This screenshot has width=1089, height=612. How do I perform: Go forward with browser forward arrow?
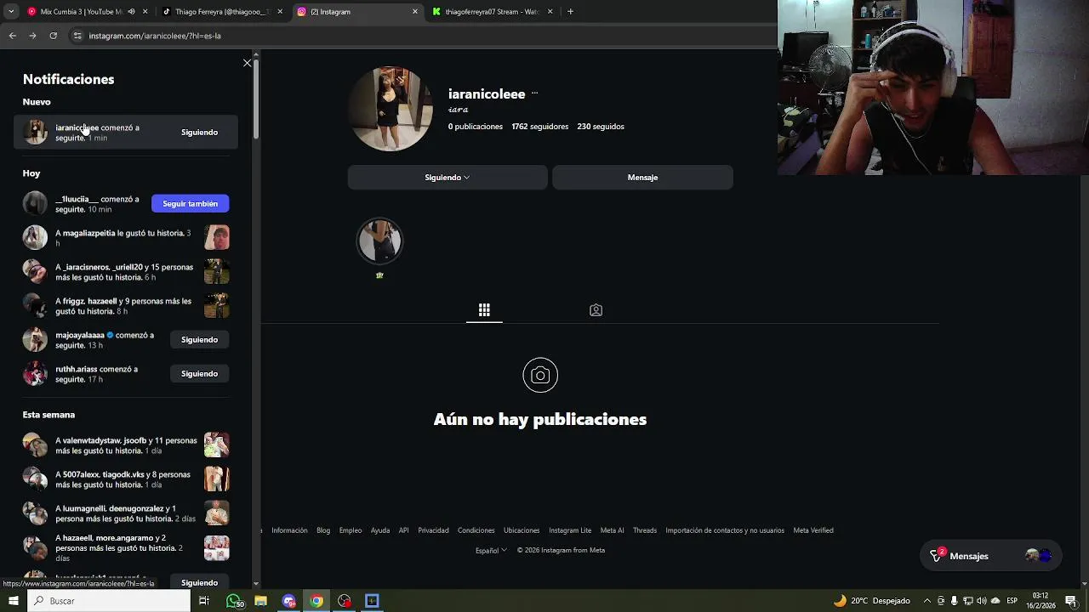tap(32, 36)
